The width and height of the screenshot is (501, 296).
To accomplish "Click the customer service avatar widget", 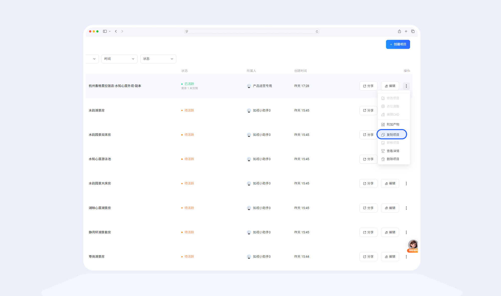I will coord(413,245).
